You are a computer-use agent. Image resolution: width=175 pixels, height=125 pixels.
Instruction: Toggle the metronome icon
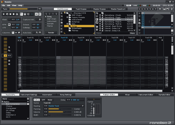click(x=17, y=14)
